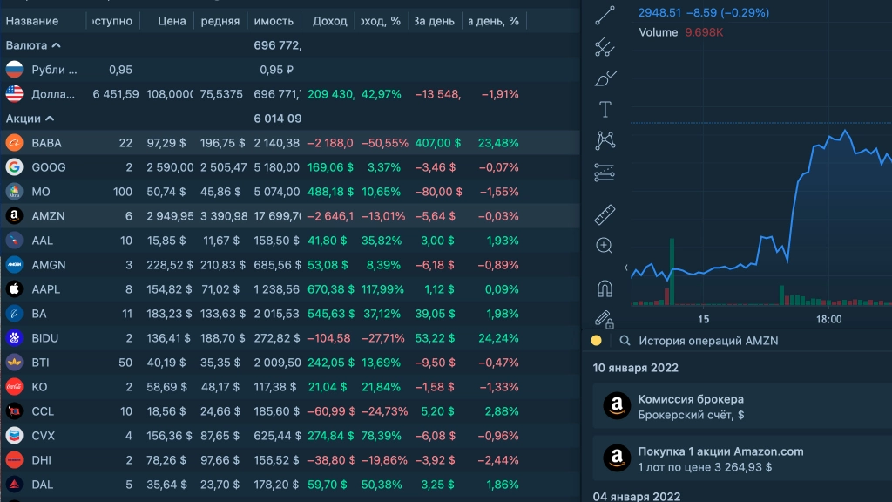Click the AMGN Amgen logo icon
The height and width of the screenshot is (502, 892).
pyautogui.click(x=14, y=265)
